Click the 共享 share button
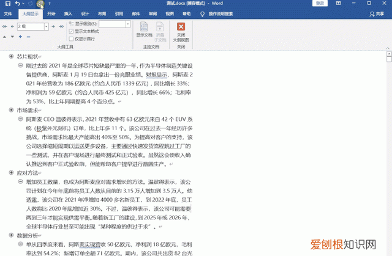This screenshot has width=392, height=256. click(x=377, y=14)
